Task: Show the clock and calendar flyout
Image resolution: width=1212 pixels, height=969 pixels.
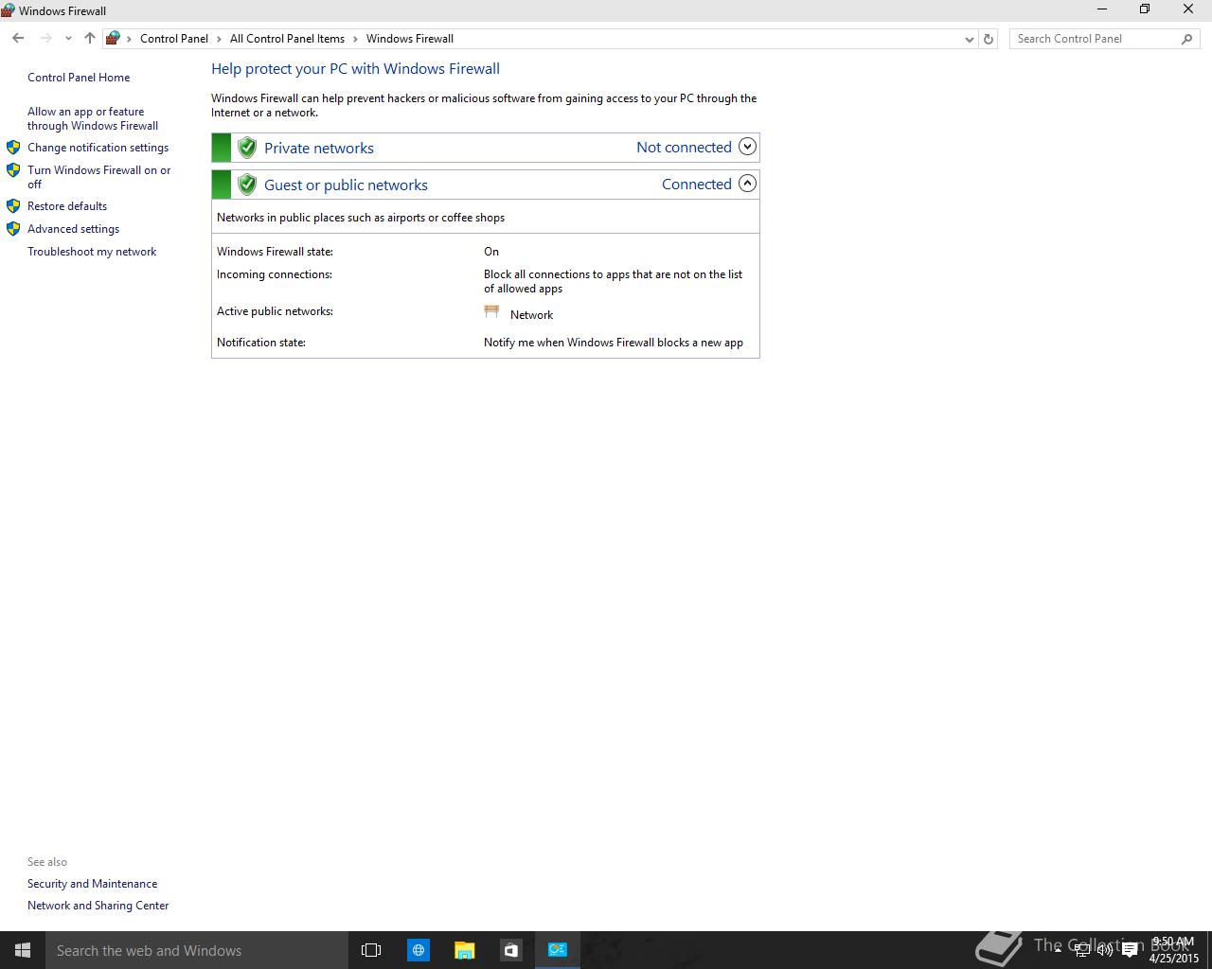Action: [1173, 950]
